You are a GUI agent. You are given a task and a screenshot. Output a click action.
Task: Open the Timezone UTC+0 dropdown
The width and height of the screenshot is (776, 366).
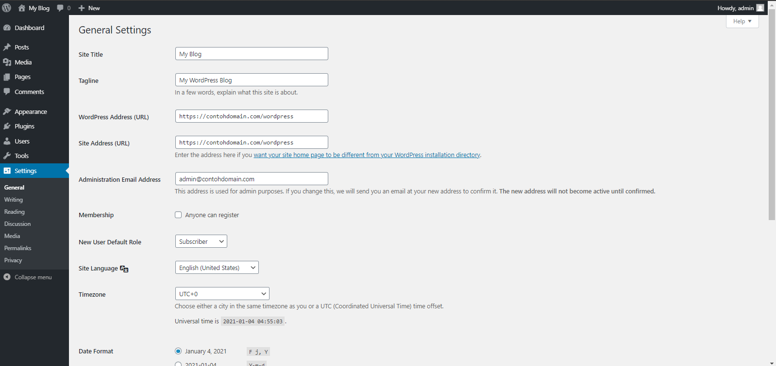pyautogui.click(x=222, y=294)
